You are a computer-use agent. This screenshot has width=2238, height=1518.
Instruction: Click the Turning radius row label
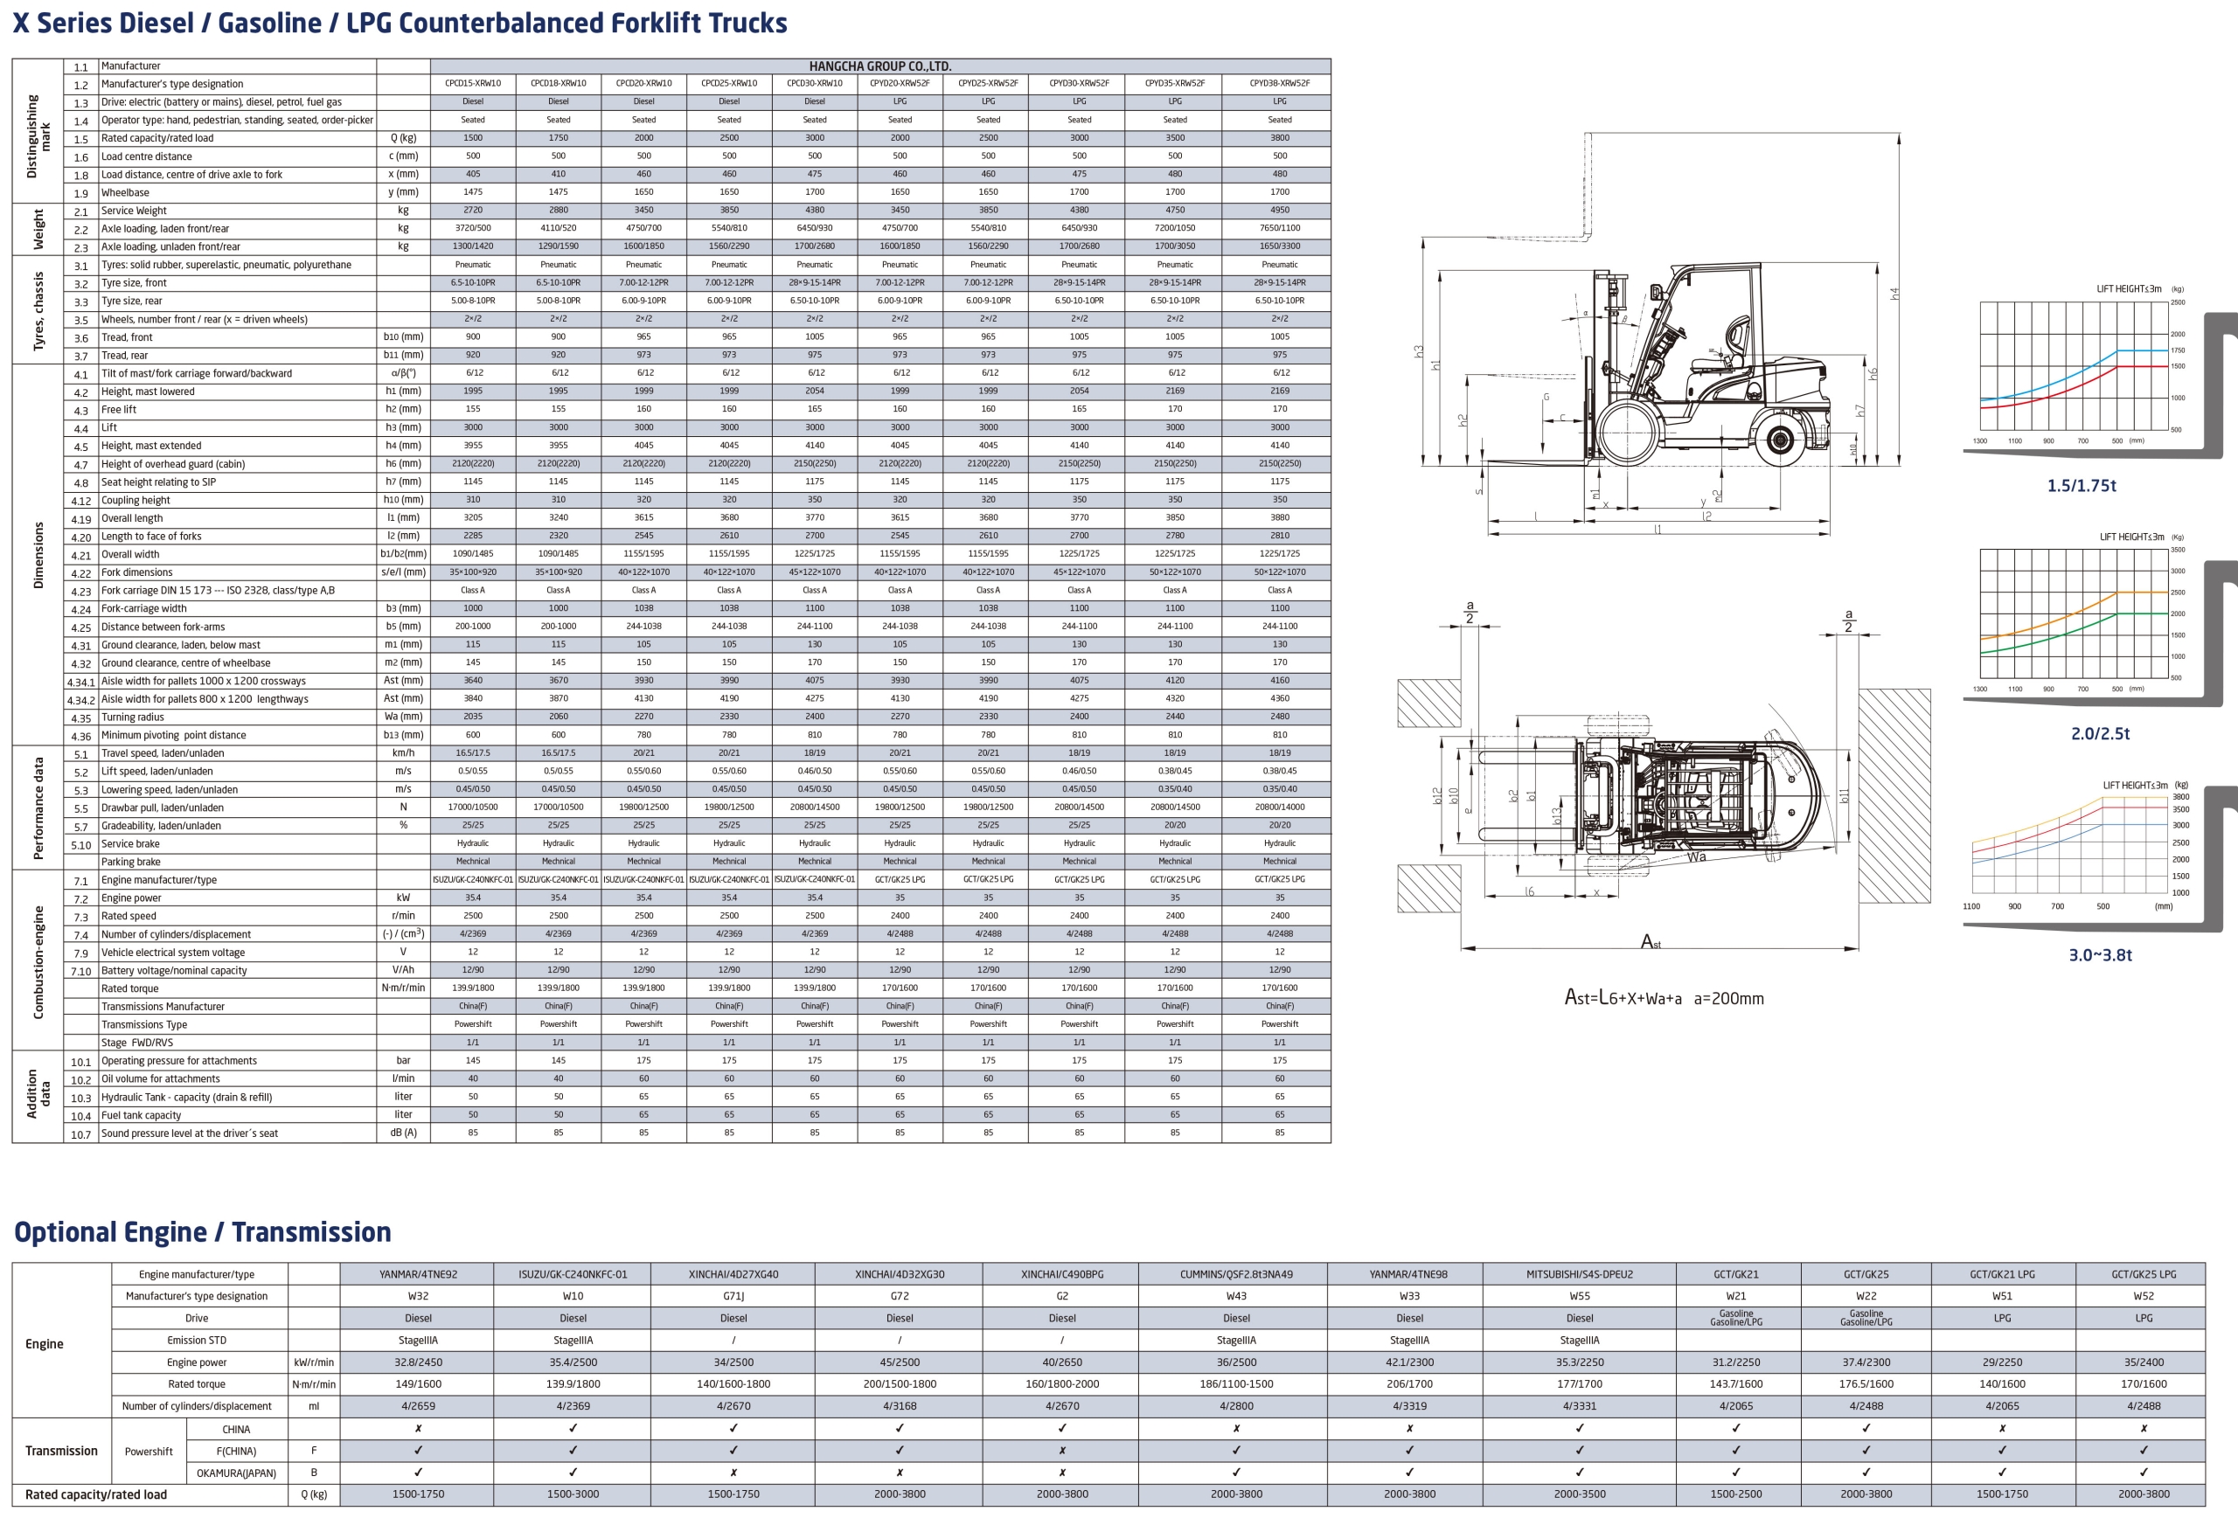133,717
